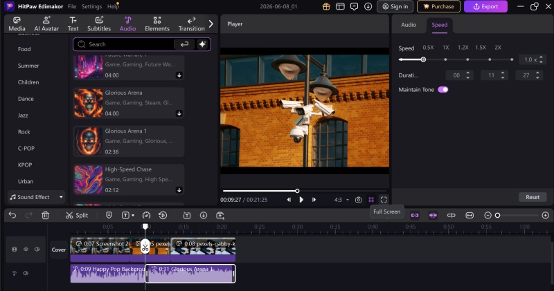The image size is (554, 291).
Task: Open the Elements panel
Action: click(x=157, y=24)
